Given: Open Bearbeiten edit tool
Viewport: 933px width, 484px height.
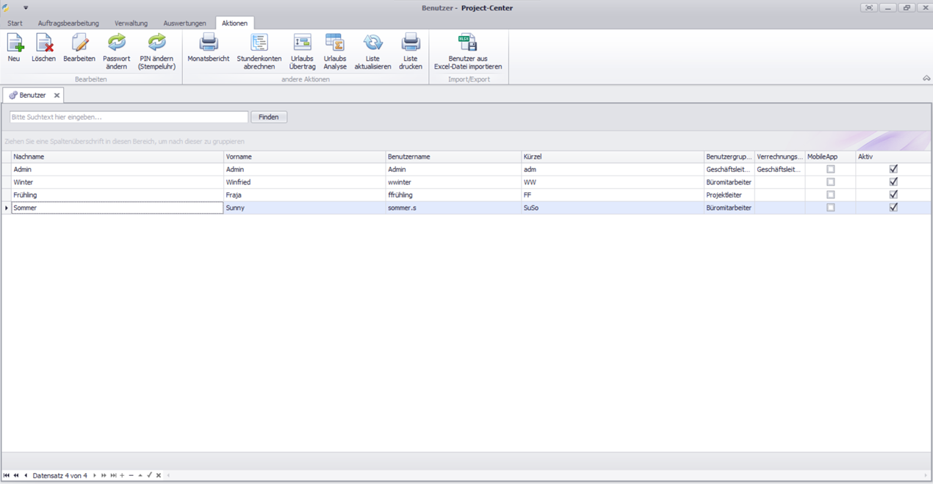Looking at the screenshot, I should tap(79, 44).
